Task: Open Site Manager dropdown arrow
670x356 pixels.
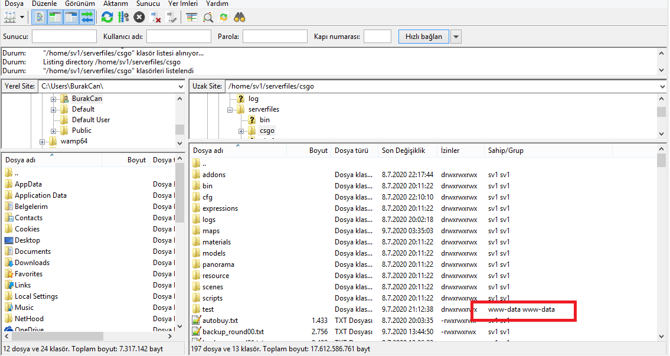Action: click(22, 18)
